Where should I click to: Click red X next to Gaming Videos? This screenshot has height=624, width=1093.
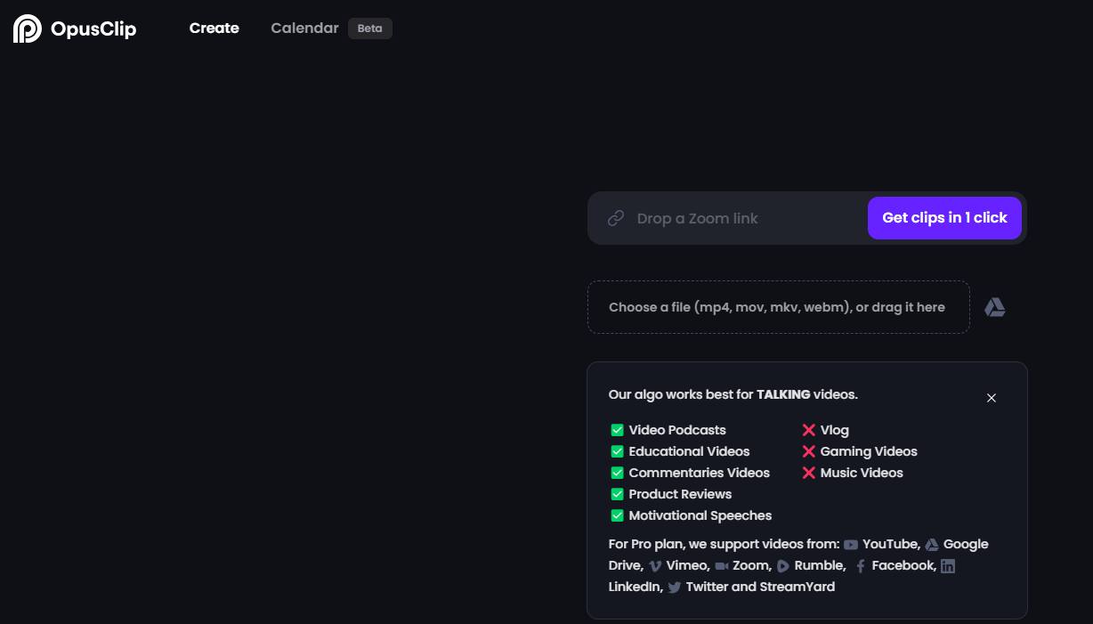click(808, 451)
